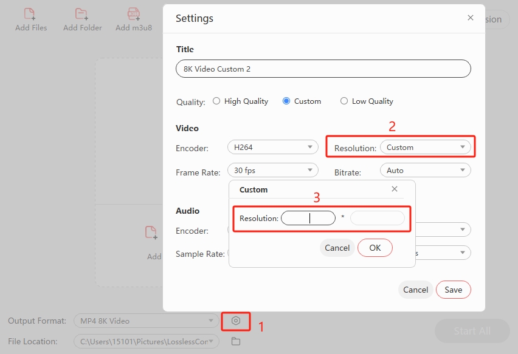
Task: Close the Settings dialog with X
Action: pos(470,18)
